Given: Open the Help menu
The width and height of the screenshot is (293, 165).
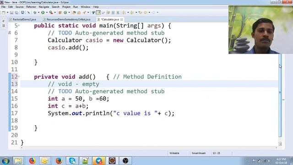Looking at the screenshot, I should pos(96,7).
